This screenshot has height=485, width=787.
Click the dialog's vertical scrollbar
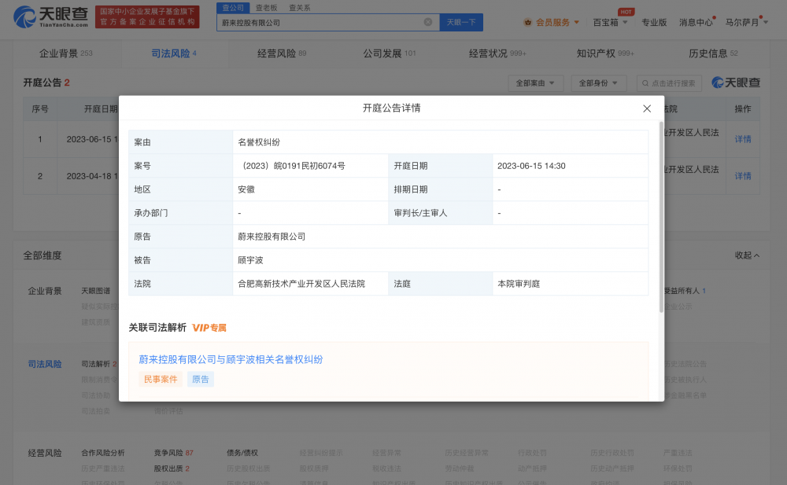coord(661,217)
